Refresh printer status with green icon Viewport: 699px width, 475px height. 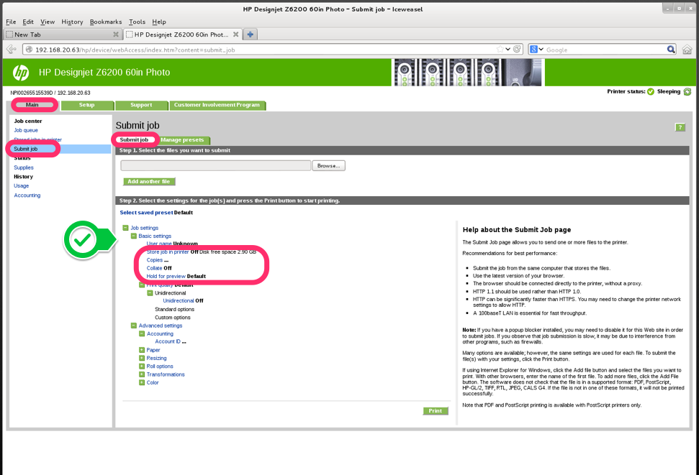click(687, 92)
